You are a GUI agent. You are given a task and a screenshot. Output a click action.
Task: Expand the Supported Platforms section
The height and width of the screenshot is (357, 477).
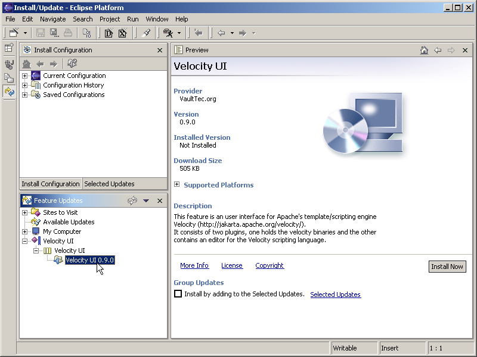point(177,185)
